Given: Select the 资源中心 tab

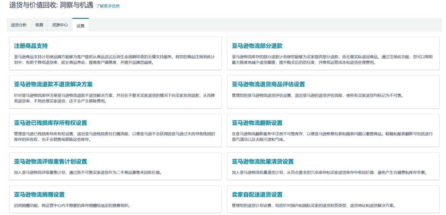Looking at the screenshot, I should 60,25.
